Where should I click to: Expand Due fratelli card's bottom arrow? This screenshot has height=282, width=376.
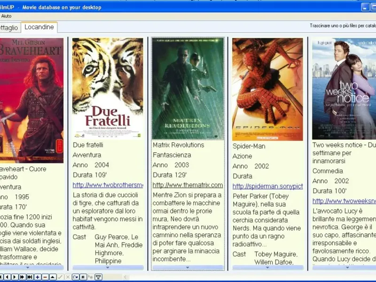[108, 267]
